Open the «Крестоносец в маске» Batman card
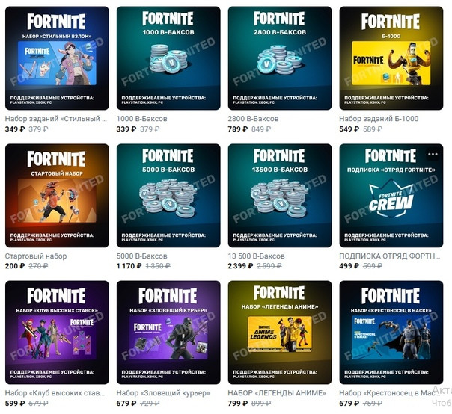 click(x=391, y=333)
